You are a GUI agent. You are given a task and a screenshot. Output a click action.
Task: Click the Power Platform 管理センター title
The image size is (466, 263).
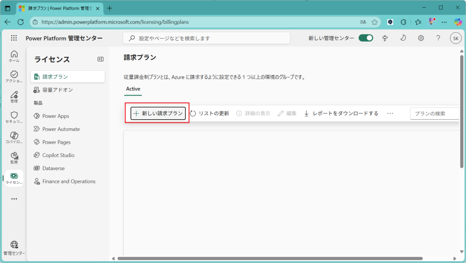coord(64,38)
